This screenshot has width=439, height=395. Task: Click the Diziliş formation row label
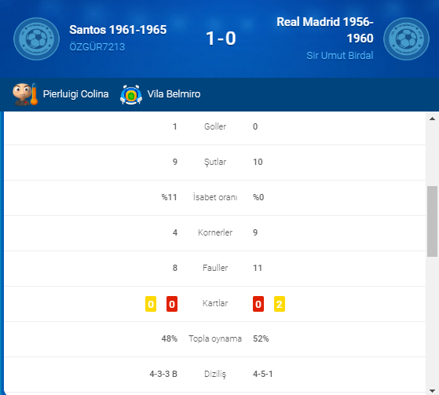215,374
